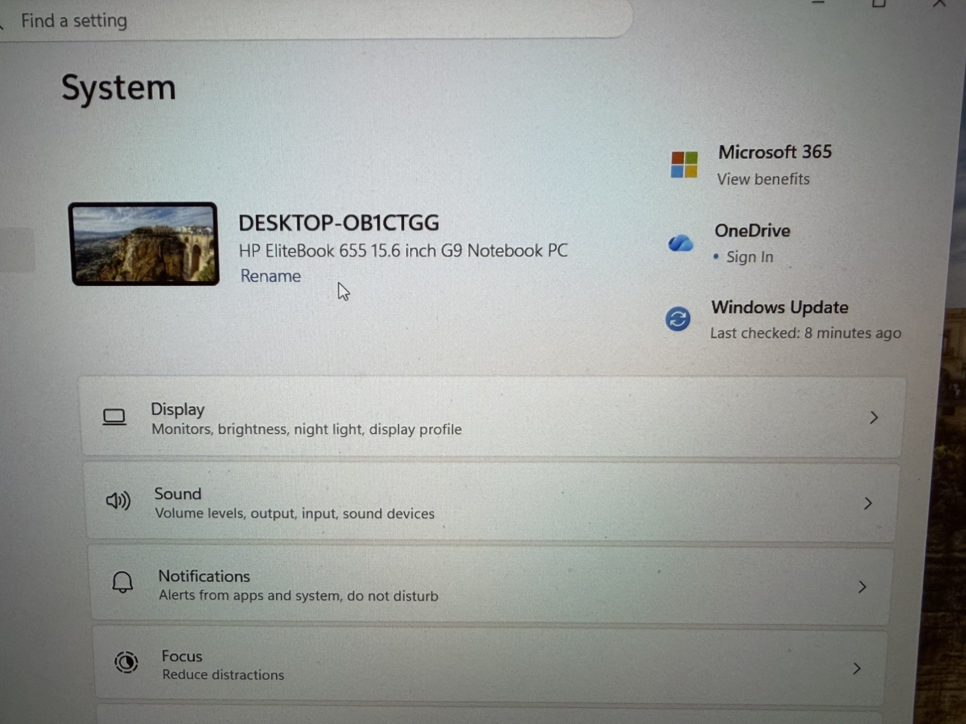Click the Windows Update sync icon
Screen dimensions: 966x724
coord(678,318)
